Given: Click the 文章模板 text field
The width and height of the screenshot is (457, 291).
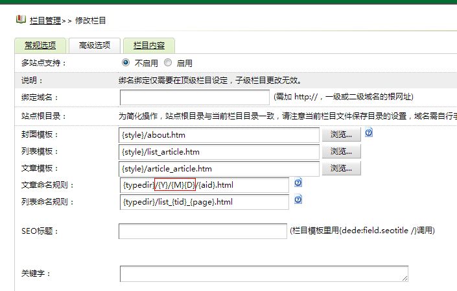Looking at the screenshot, I should point(220,168).
